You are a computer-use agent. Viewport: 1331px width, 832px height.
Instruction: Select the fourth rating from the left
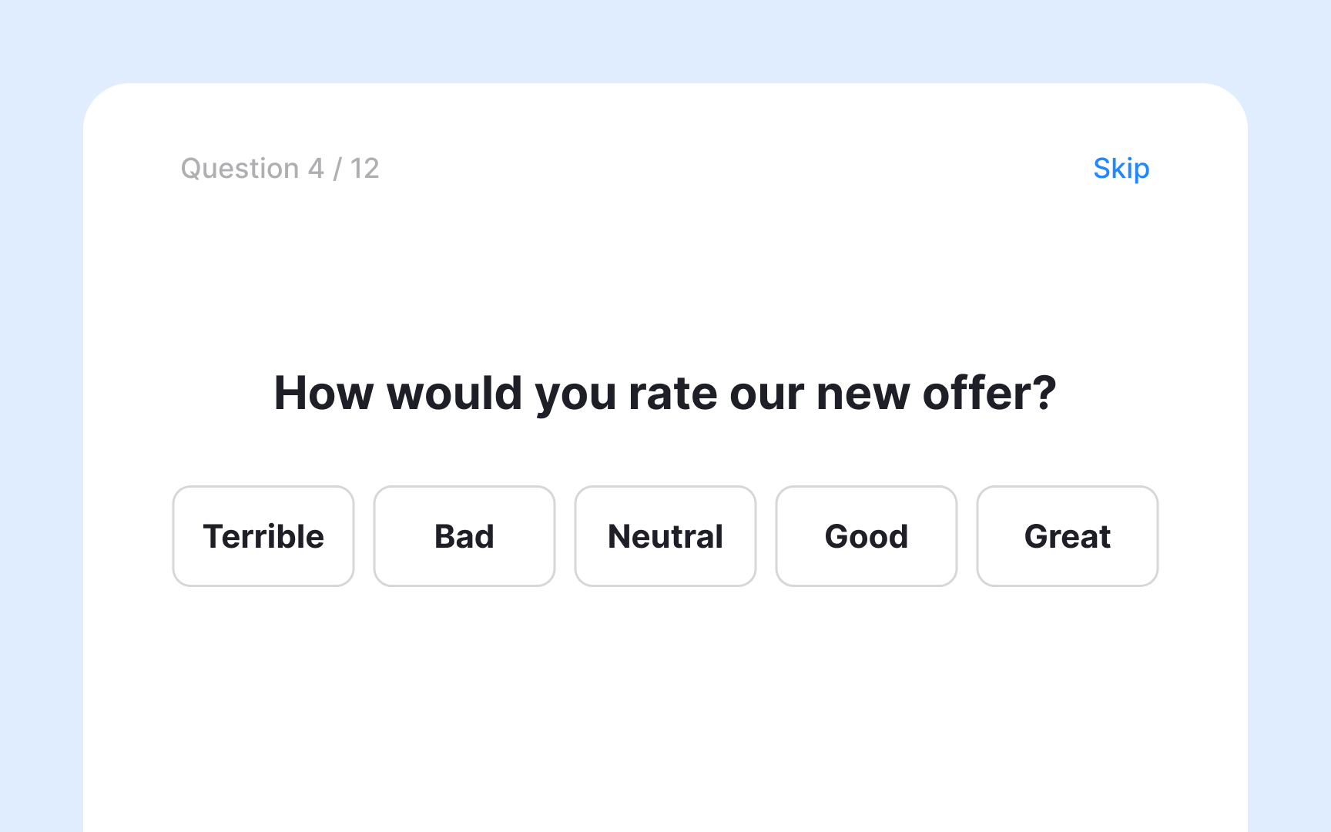tap(866, 536)
